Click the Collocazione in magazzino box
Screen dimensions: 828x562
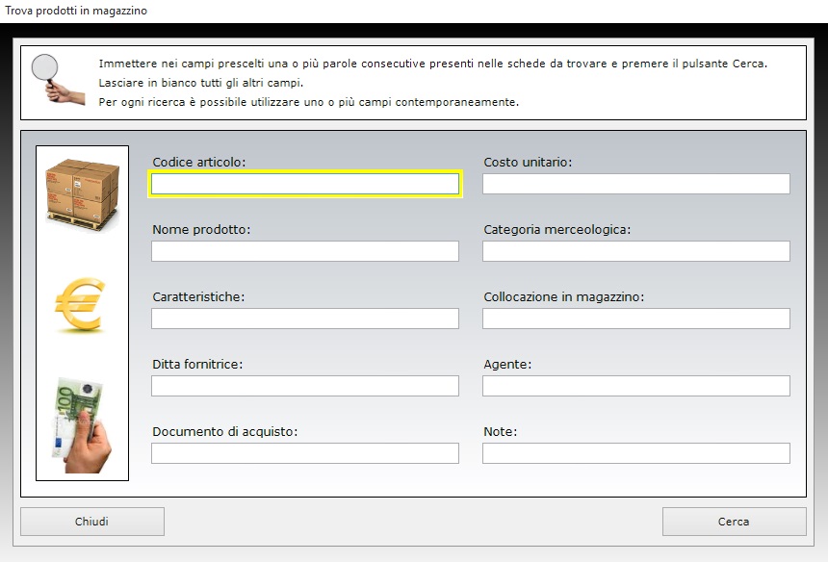pyautogui.click(x=636, y=319)
